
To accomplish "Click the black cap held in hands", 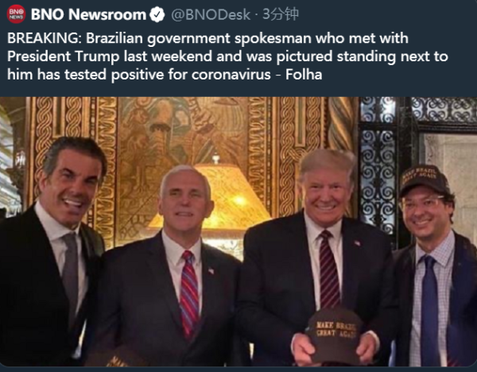I will coord(335,333).
